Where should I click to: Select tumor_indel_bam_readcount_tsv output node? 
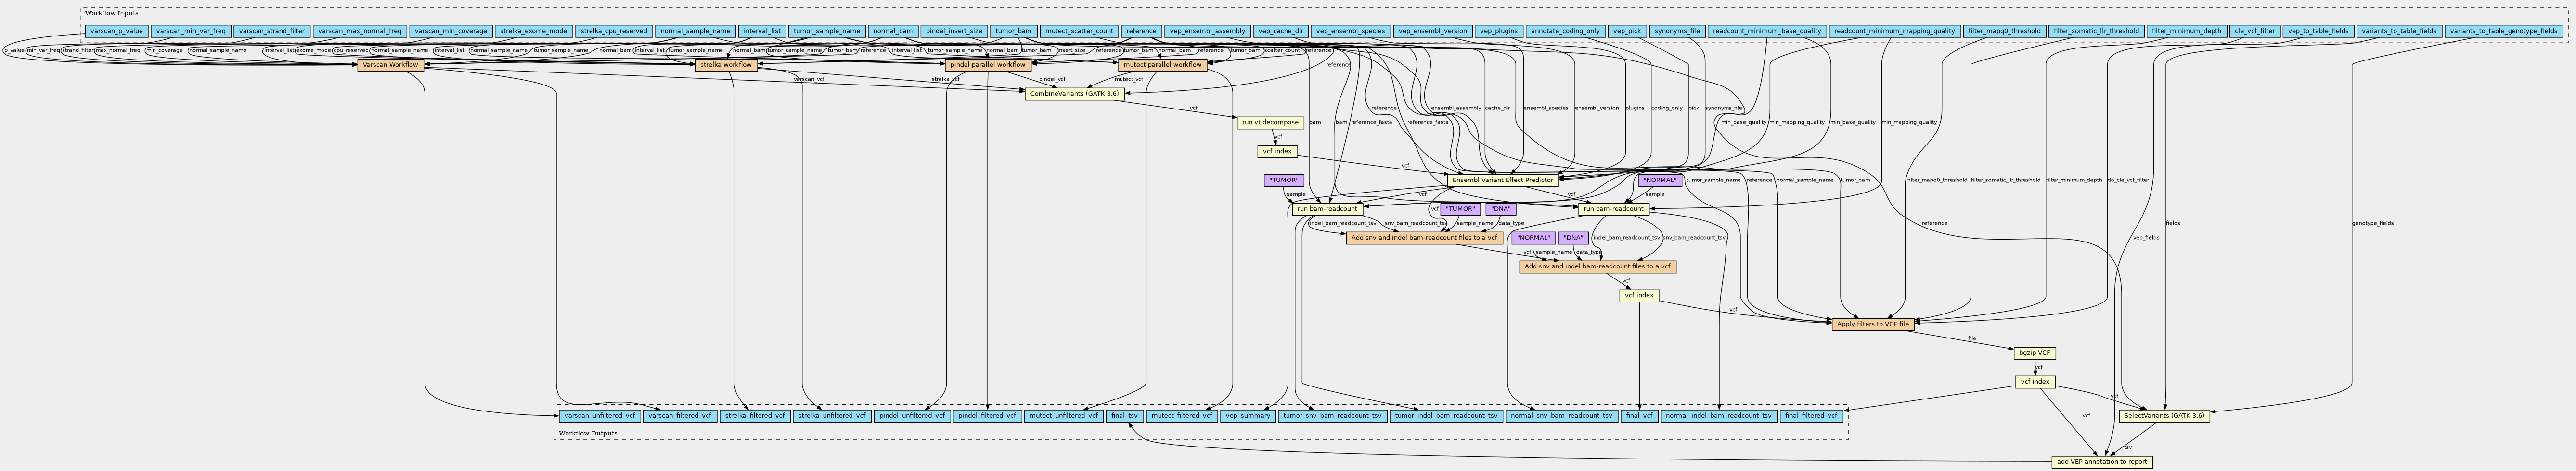(1447, 415)
